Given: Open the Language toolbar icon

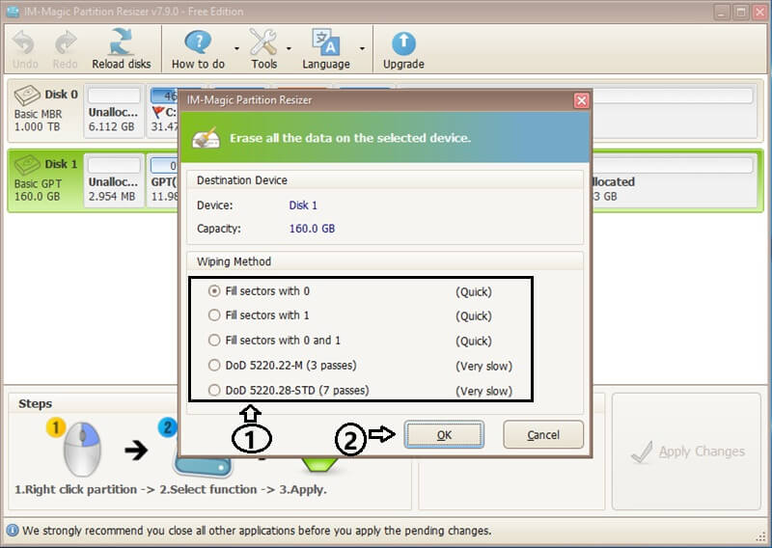Looking at the screenshot, I should pyautogui.click(x=325, y=42).
